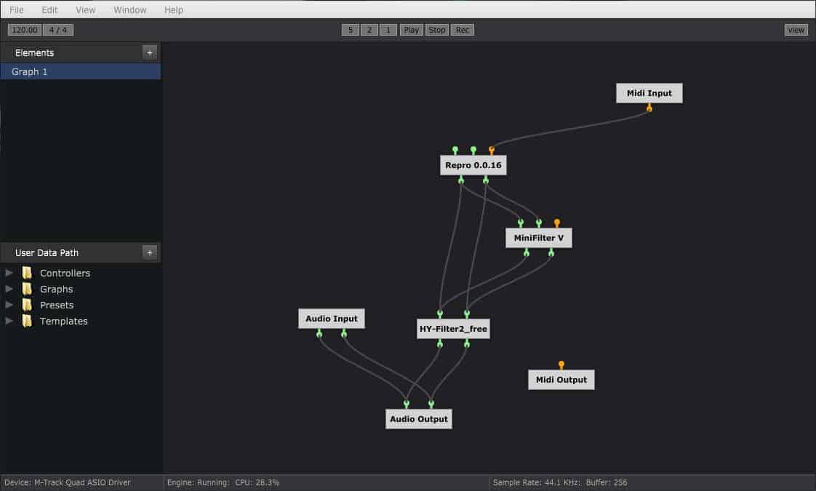This screenshot has width=816, height=491.
Task: Click the Presets folder icon
Action: click(x=27, y=305)
